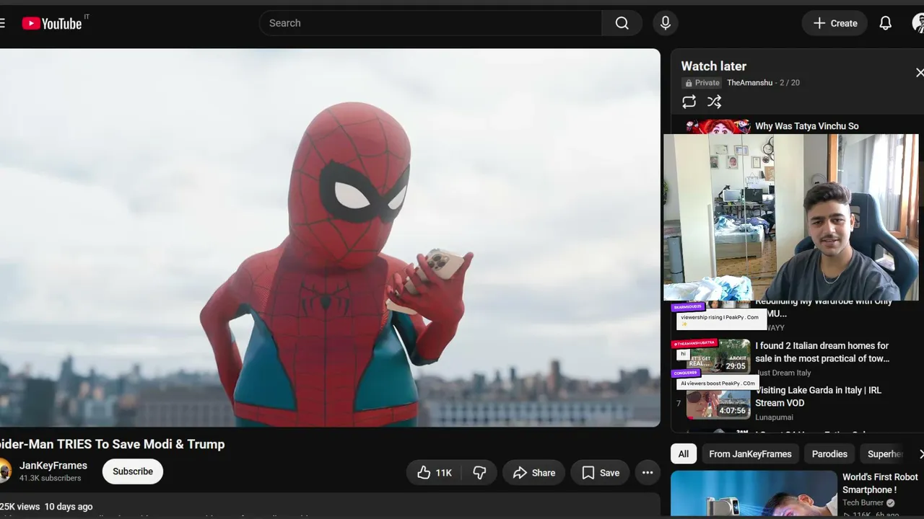This screenshot has width=924, height=519.
Task: Start voice search with the microphone
Action: (666, 23)
